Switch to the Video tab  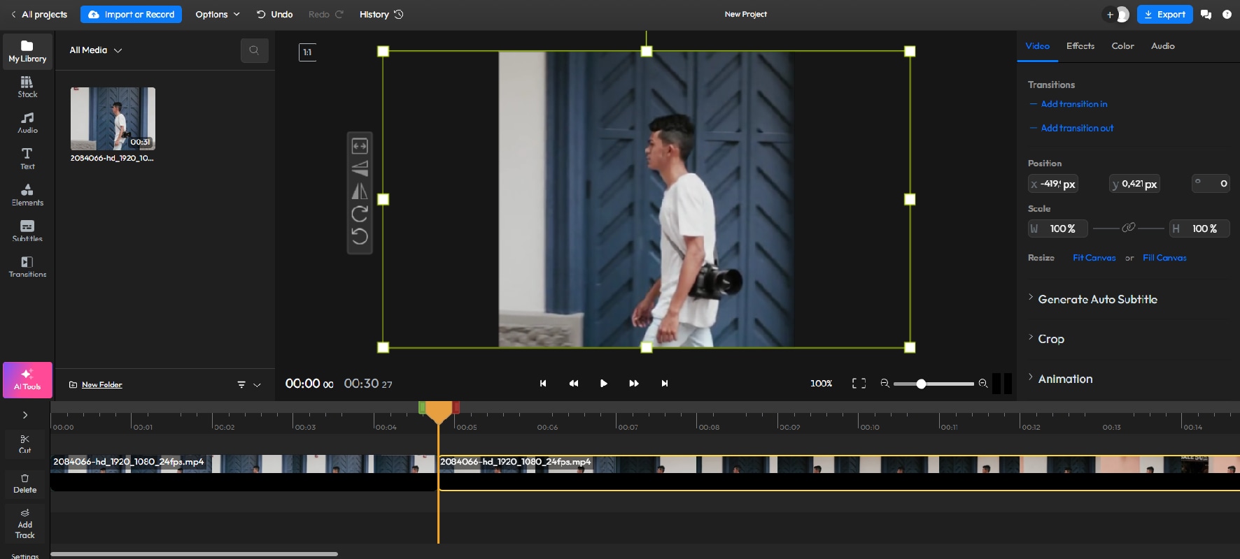1038,46
